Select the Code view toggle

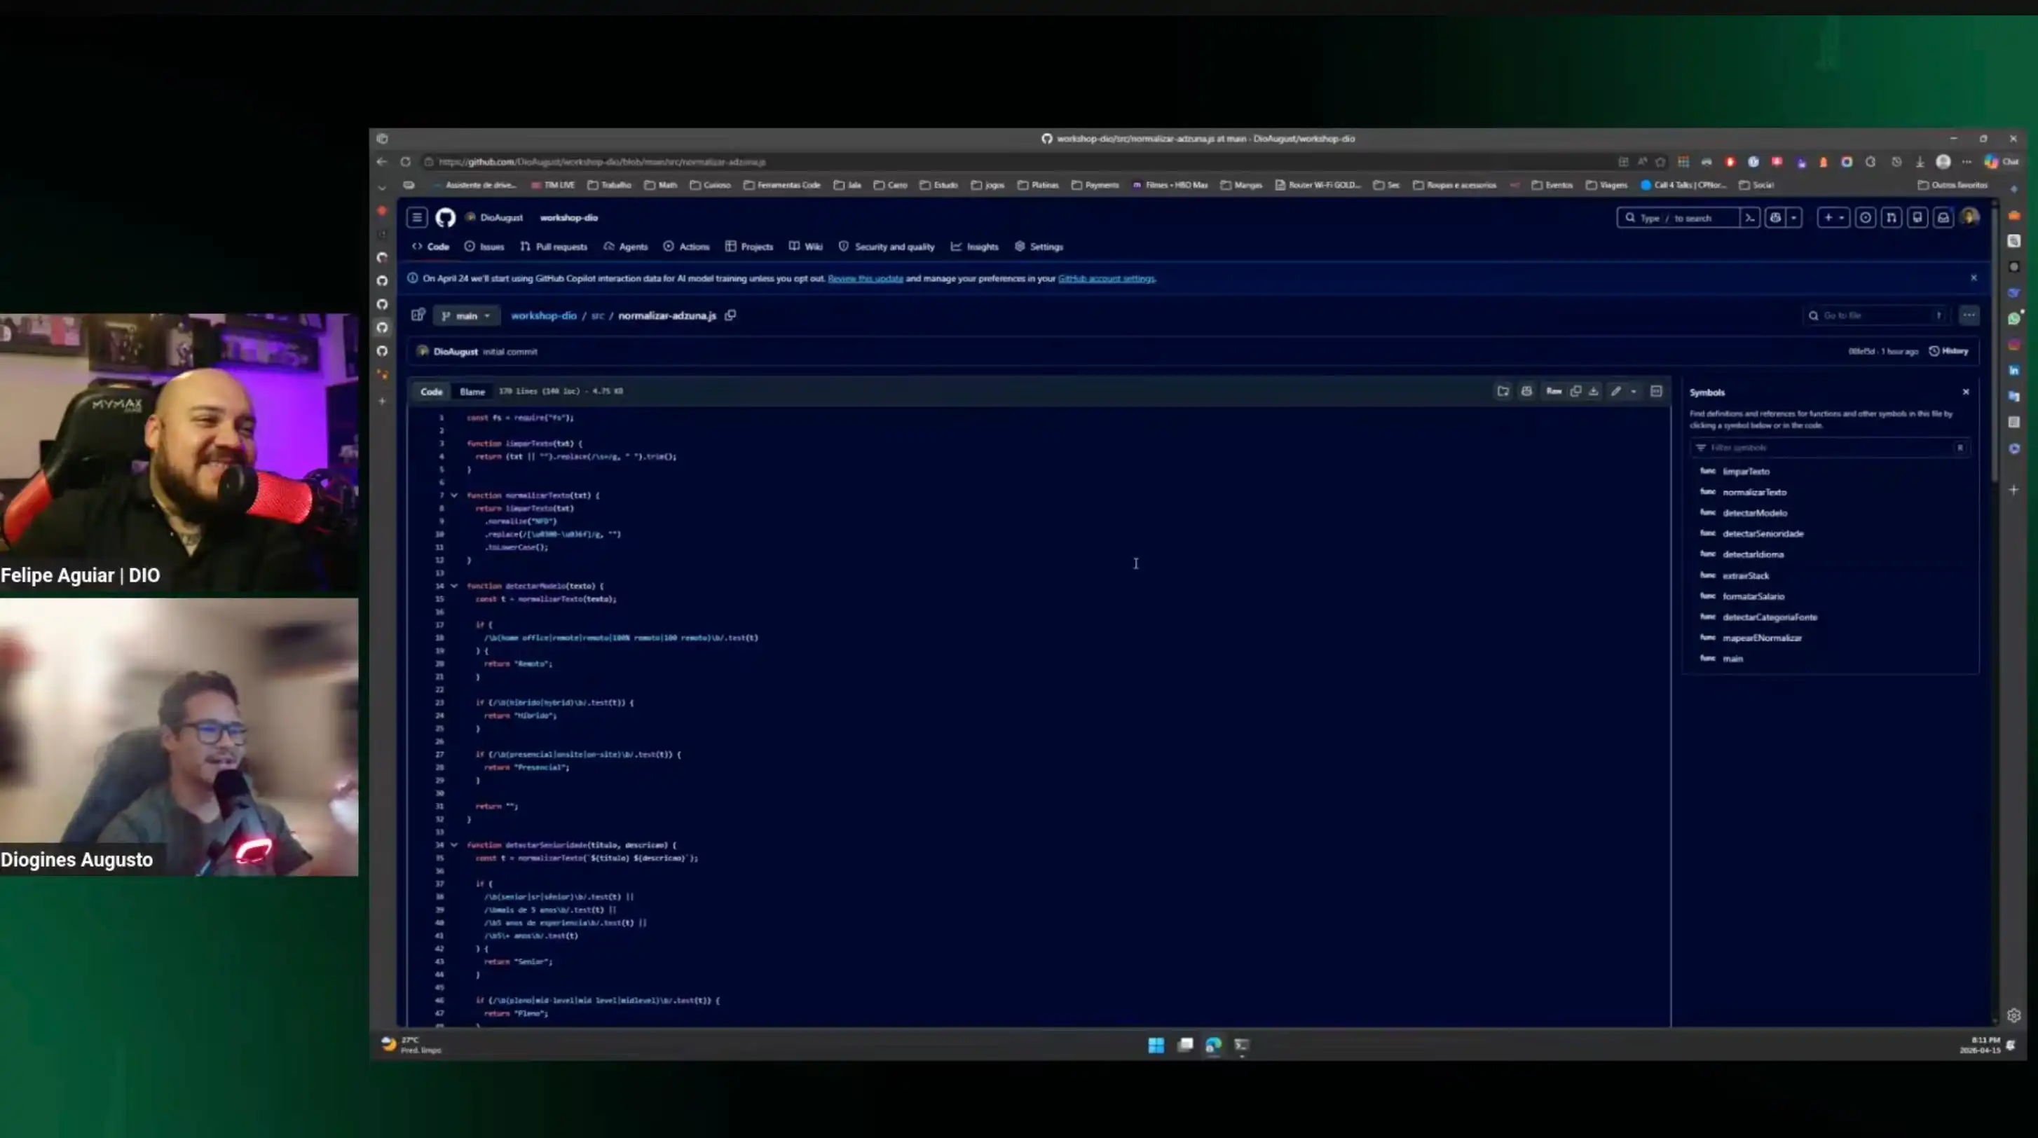click(431, 392)
